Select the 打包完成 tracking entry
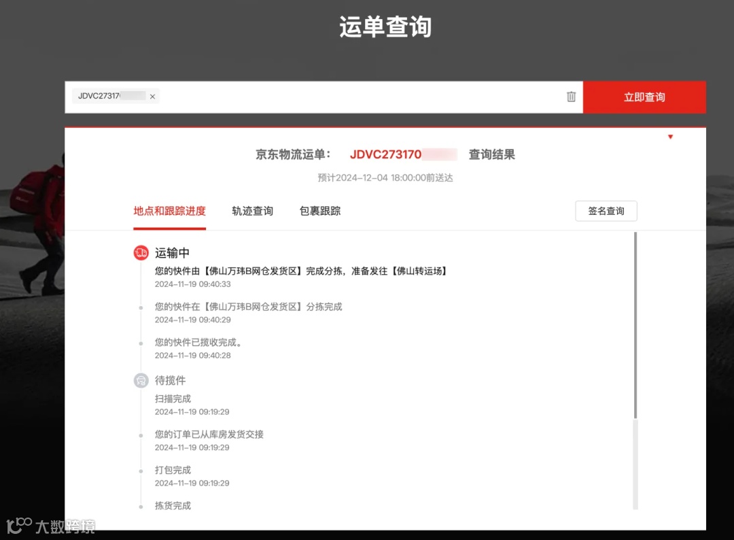Screen dimensions: 734x540 [x=173, y=470]
